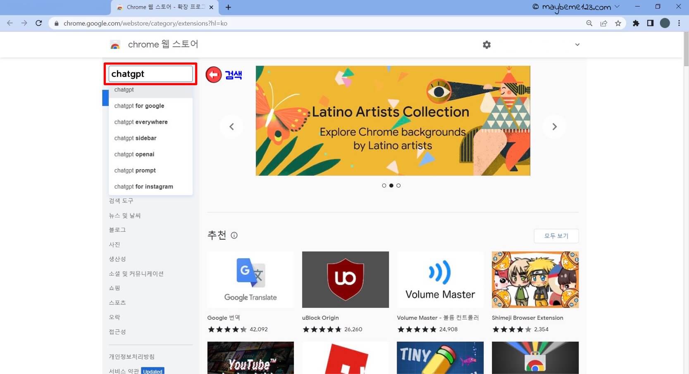
Task: Open 블로그 category
Action: (117, 230)
